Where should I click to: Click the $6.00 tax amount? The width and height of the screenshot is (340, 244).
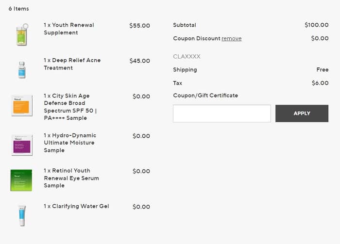[x=320, y=83]
